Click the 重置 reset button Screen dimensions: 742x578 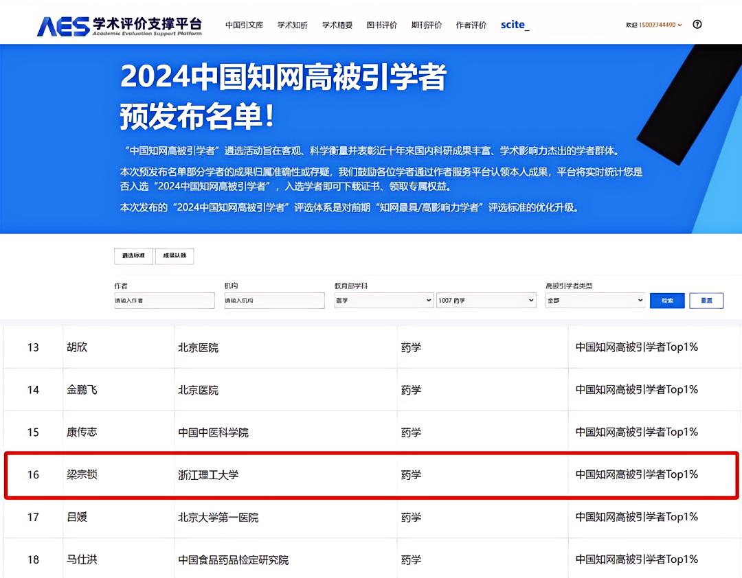[x=706, y=301]
